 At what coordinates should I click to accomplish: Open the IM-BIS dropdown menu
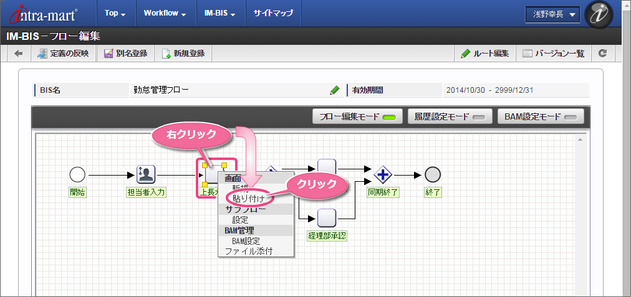[x=219, y=13]
